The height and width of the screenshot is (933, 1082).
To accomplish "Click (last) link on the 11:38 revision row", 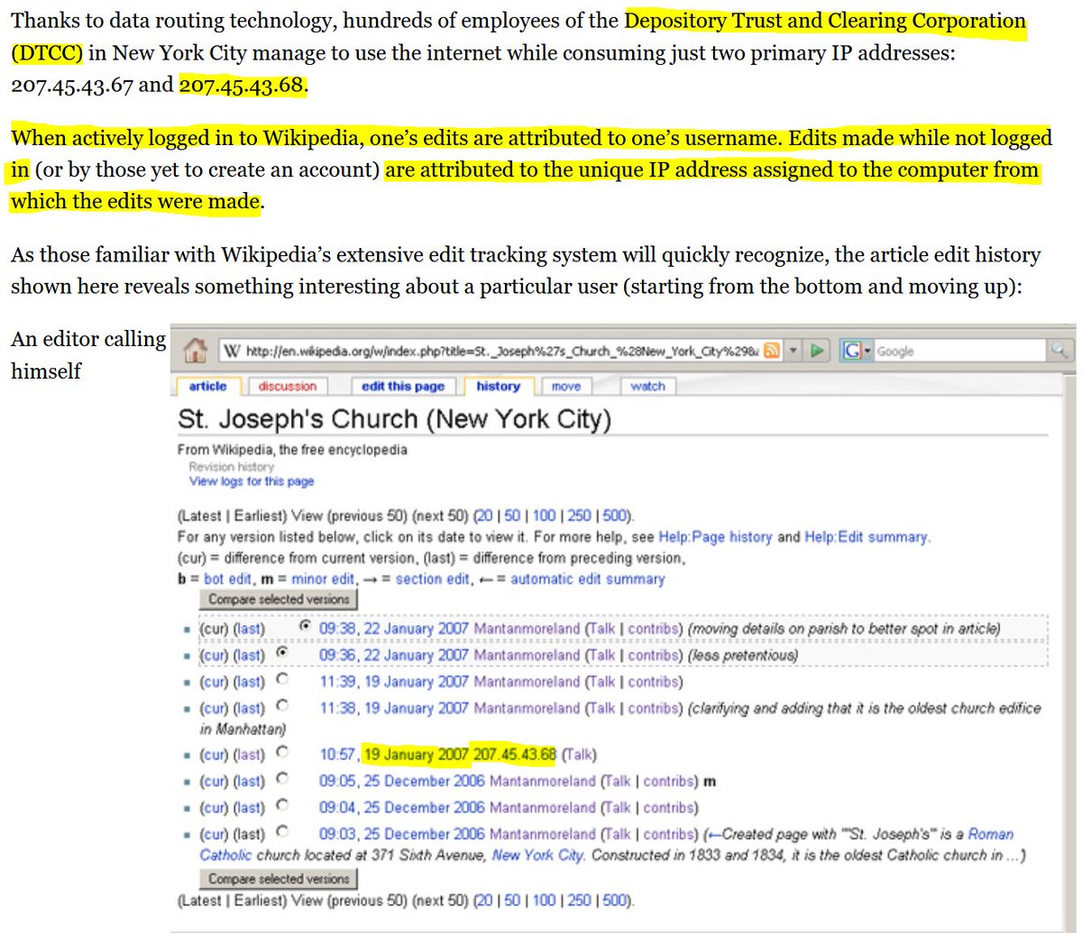I will pos(249,709).
